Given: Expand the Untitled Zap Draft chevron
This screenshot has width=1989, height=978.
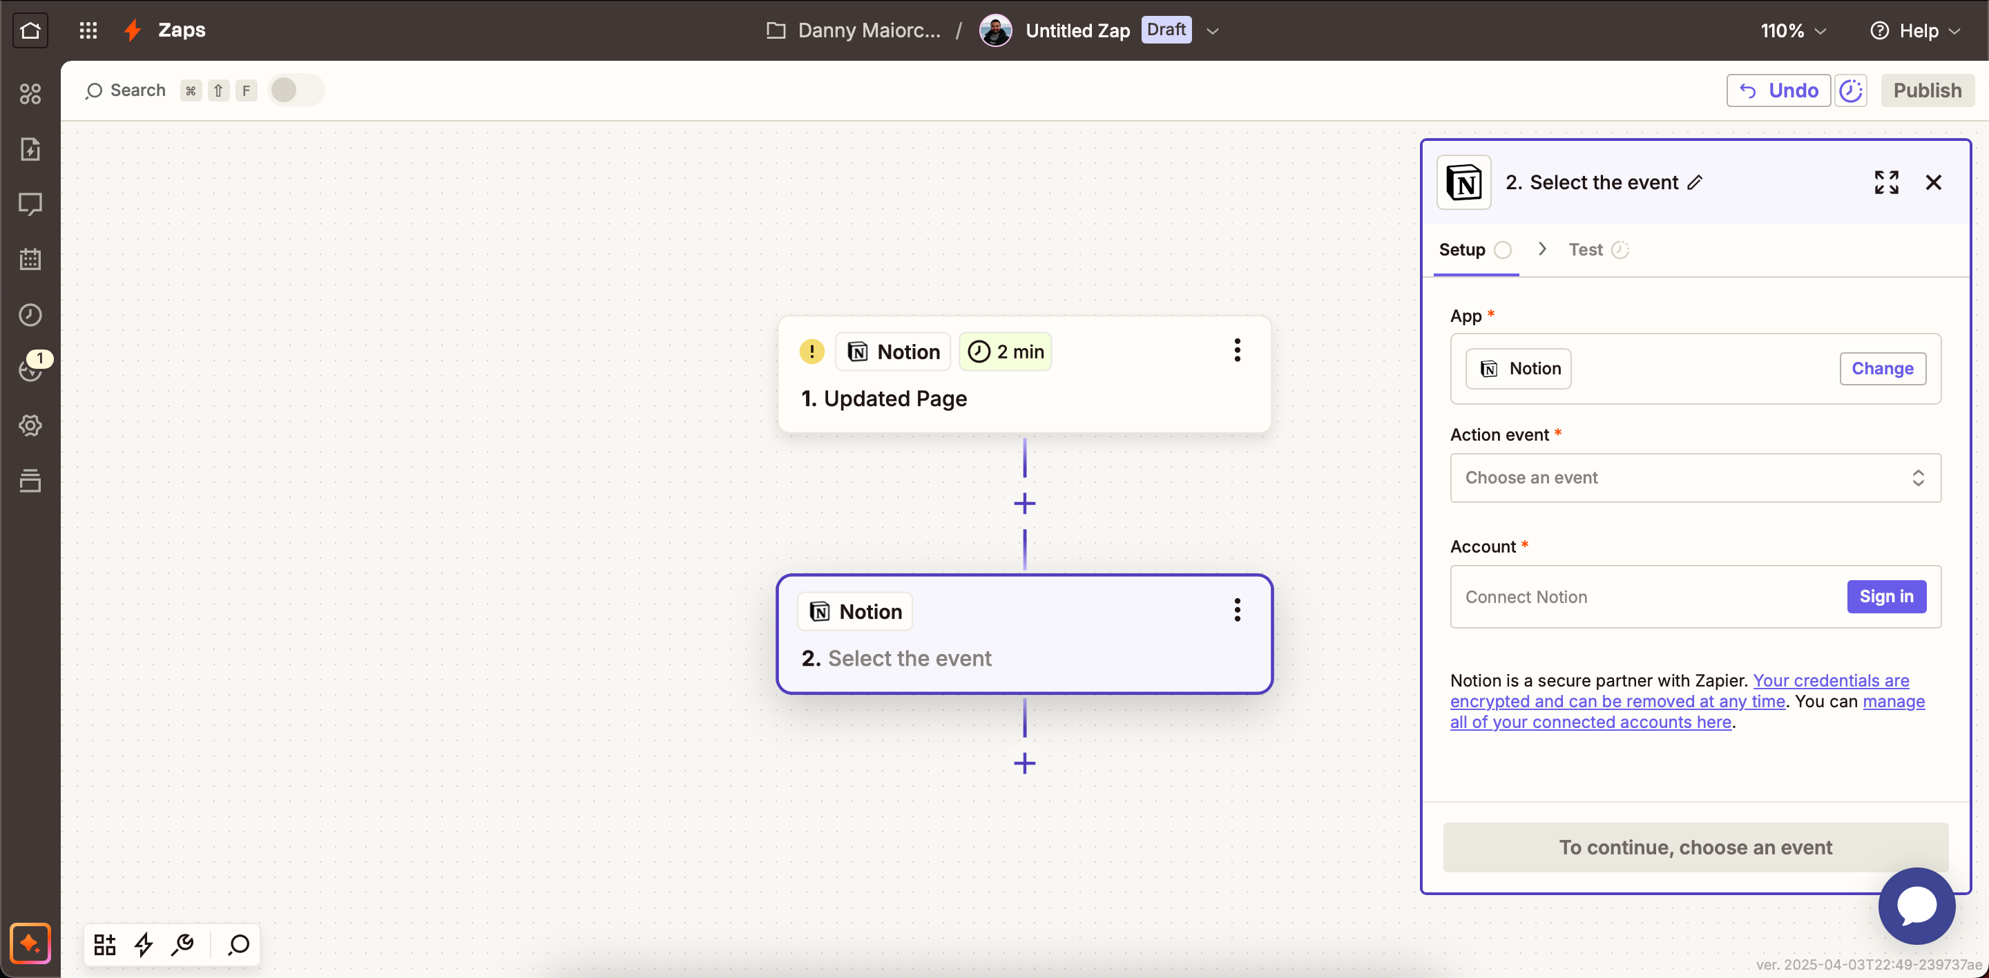Looking at the screenshot, I should click(1212, 31).
